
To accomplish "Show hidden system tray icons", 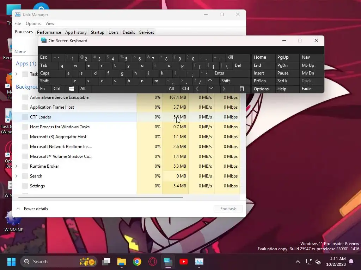I will tap(298, 262).
